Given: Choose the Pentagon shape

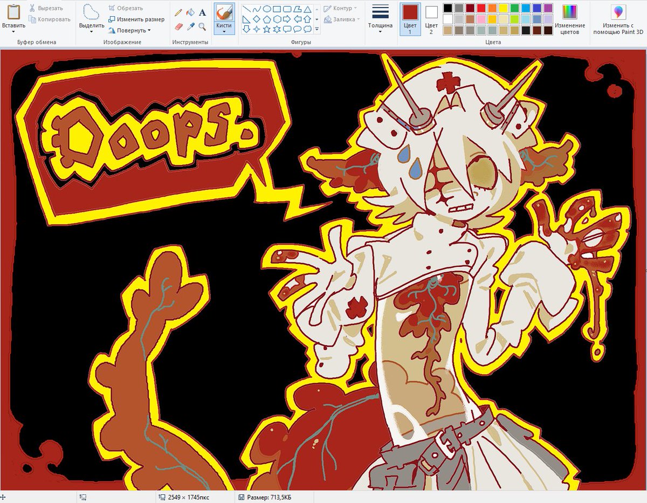Looking at the screenshot, I should 267,19.
